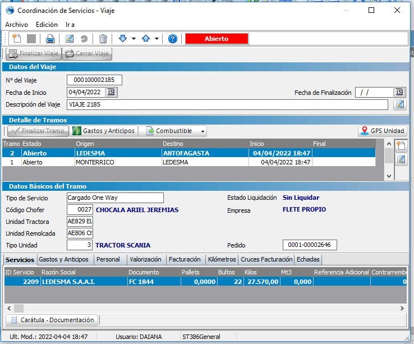The height and width of the screenshot is (344, 414).
Task: Click the Tipo Unidad field
Action: [x=80, y=245]
